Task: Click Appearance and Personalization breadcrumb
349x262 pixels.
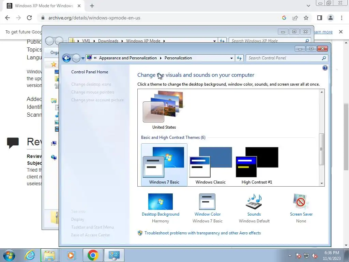Action: click(128, 58)
